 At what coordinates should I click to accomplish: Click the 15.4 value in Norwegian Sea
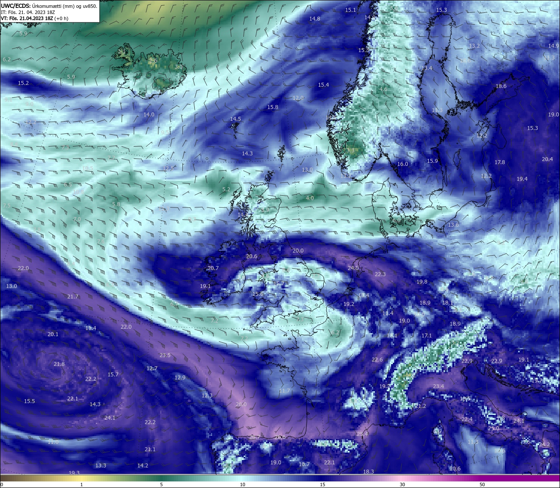[x=323, y=85]
